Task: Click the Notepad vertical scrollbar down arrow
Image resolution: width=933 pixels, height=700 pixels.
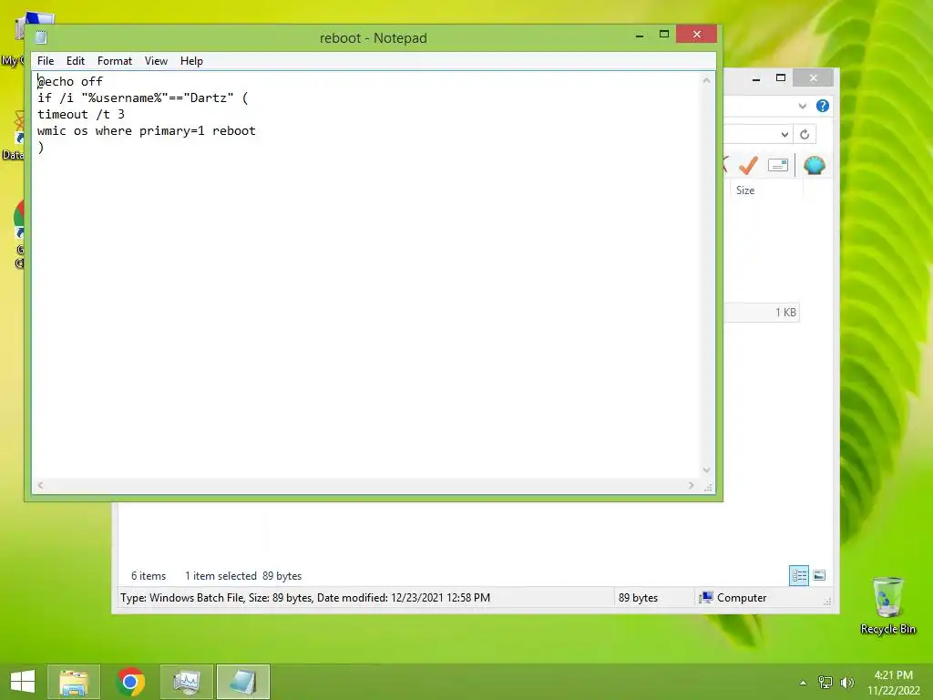Action: [706, 469]
